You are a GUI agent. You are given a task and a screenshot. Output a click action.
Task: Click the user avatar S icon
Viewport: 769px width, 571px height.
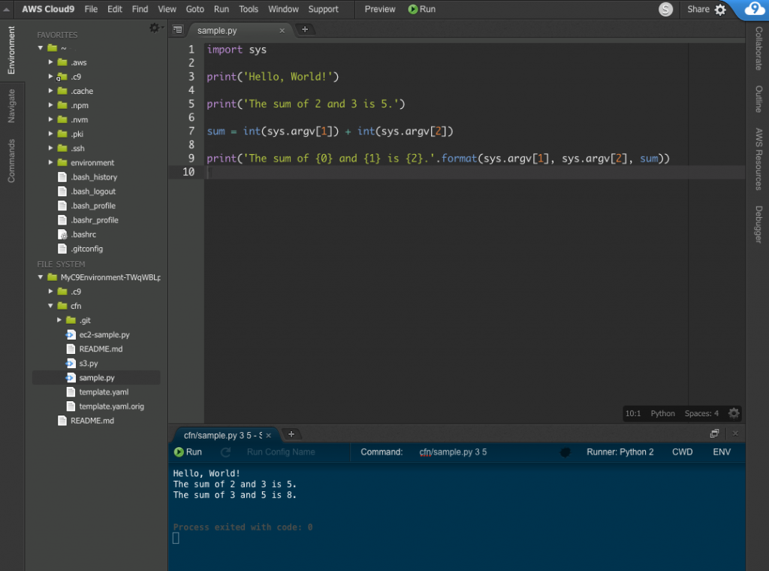click(665, 9)
